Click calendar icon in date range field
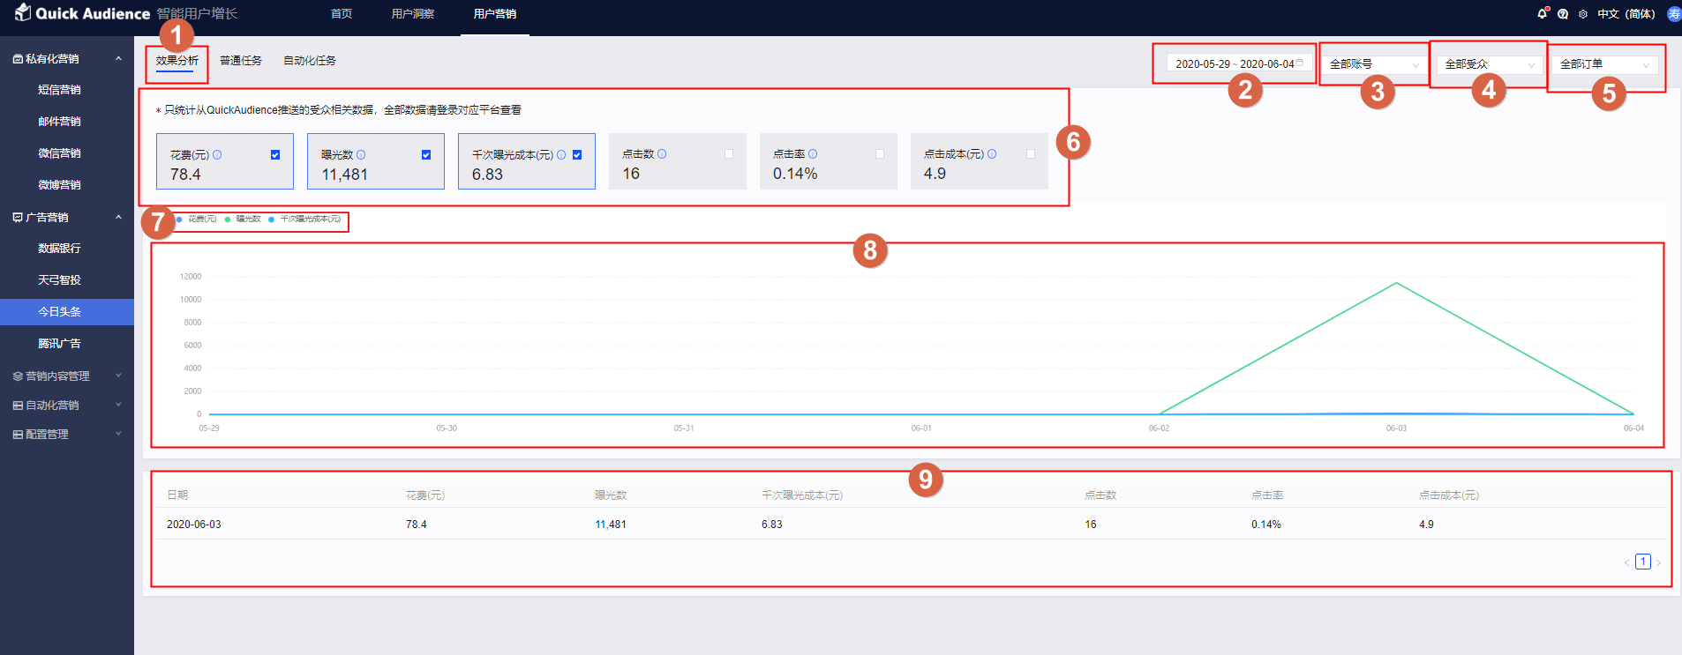Screen dimensions: 1682x655 (1300, 63)
